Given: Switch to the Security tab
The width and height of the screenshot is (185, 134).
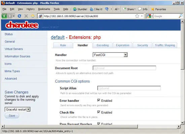Looking at the screenshot, I should (143, 45).
